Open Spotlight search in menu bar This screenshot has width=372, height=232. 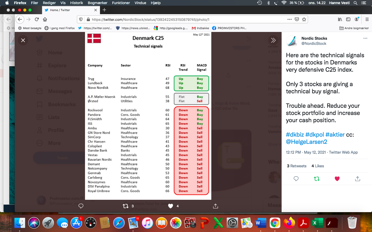click(x=355, y=3)
